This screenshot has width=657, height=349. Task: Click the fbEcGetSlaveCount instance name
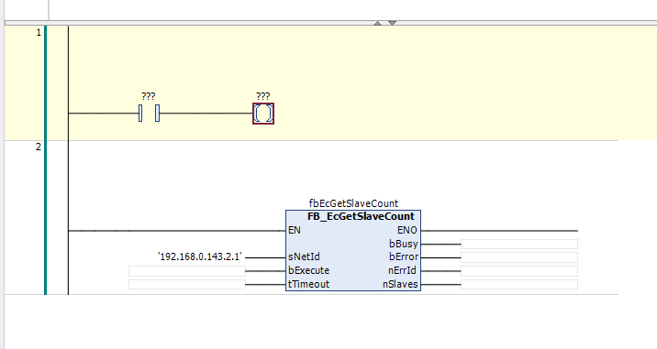click(353, 203)
